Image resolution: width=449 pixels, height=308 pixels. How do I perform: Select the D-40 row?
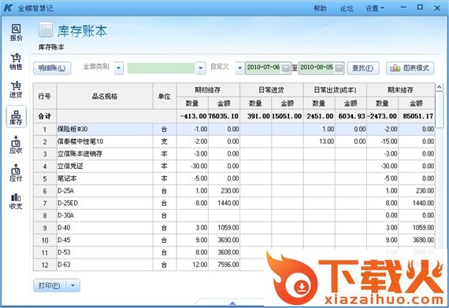[x=234, y=228]
